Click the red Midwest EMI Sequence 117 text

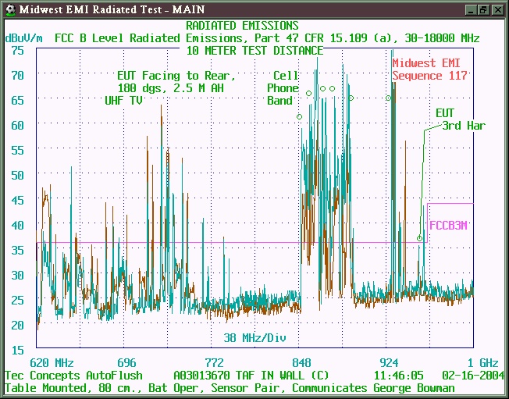[429, 69]
